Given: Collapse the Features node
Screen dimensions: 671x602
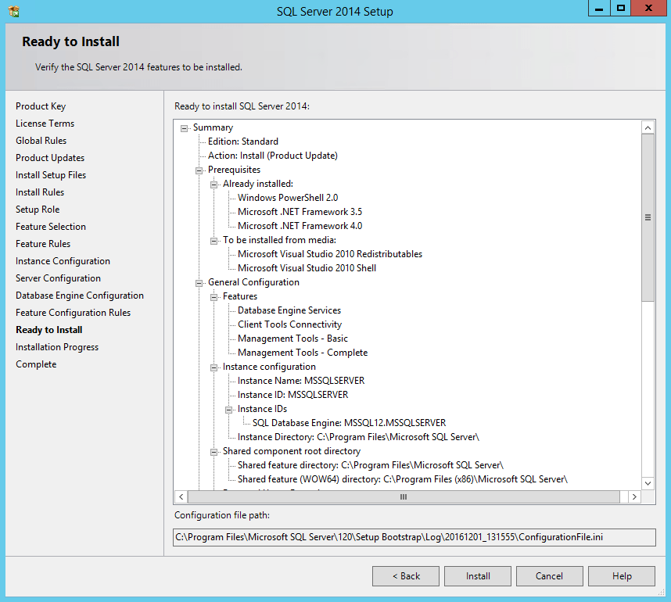Looking at the screenshot, I should click(214, 297).
